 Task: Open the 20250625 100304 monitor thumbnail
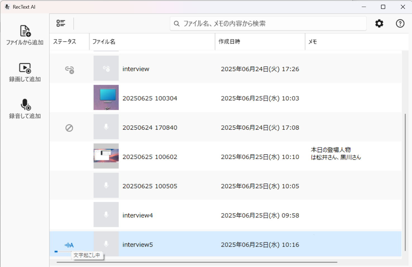[x=106, y=98]
